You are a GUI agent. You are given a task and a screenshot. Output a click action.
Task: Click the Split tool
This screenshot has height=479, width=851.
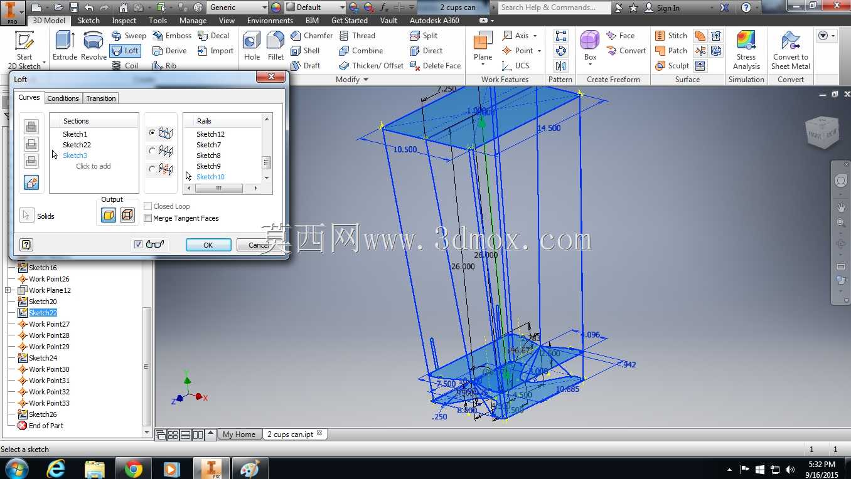(x=424, y=36)
